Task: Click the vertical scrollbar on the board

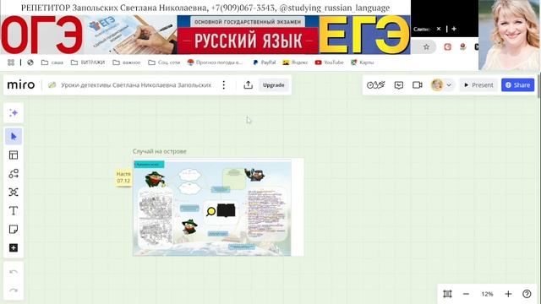Action: coord(539,86)
